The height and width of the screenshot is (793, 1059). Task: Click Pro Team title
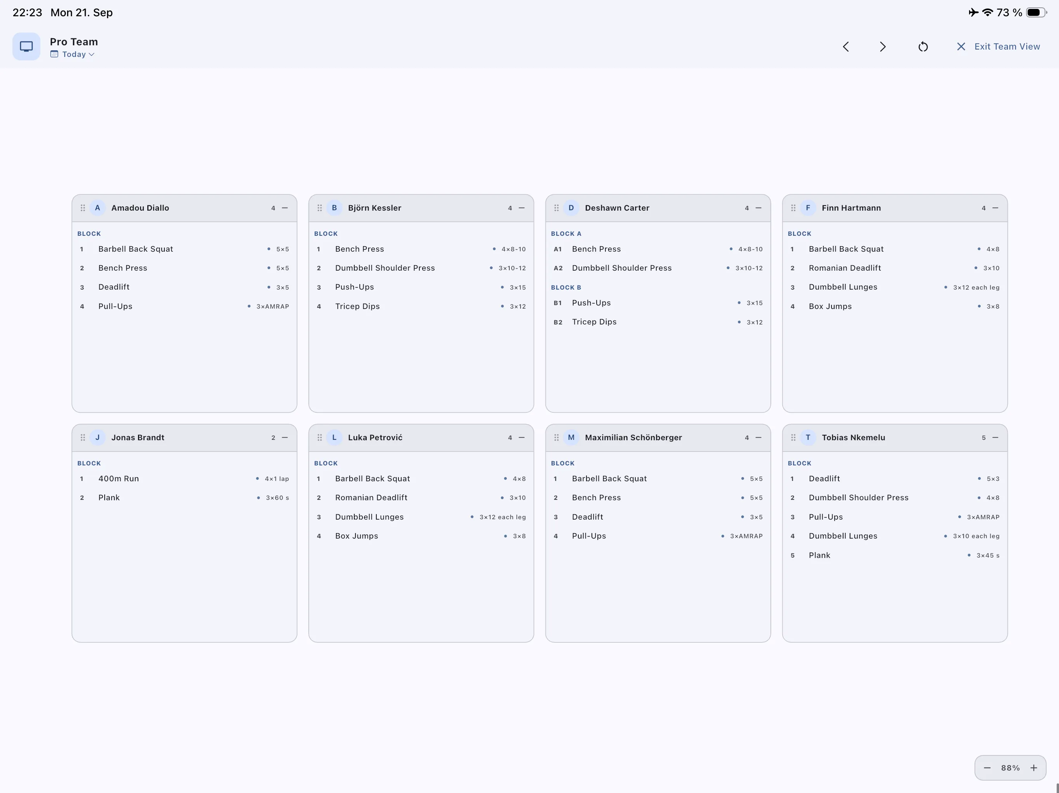pyautogui.click(x=74, y=41)
